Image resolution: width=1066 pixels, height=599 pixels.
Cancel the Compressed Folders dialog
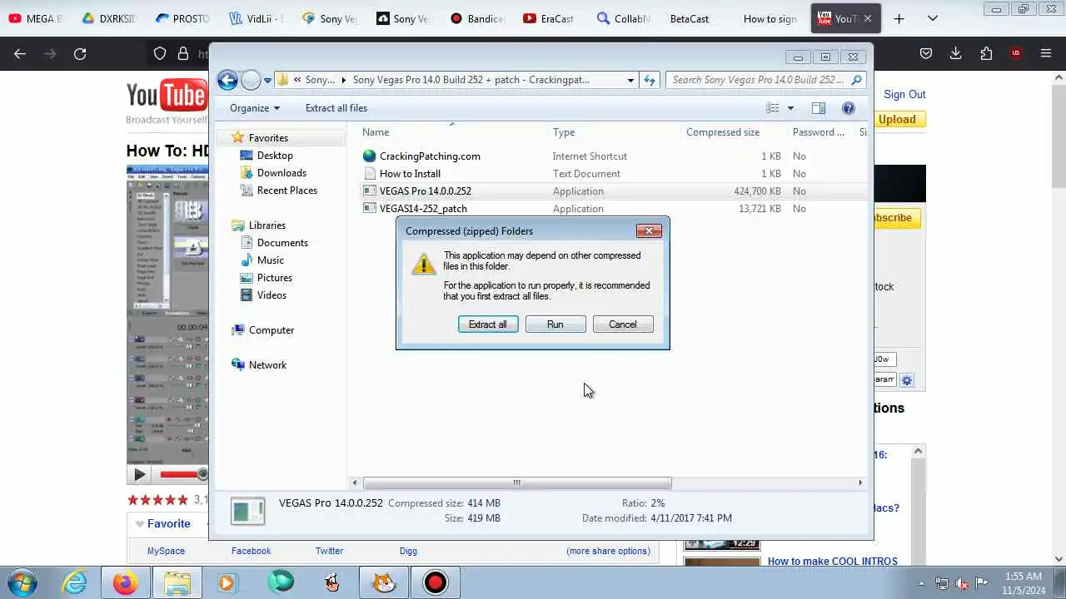(x=622, y=324)
